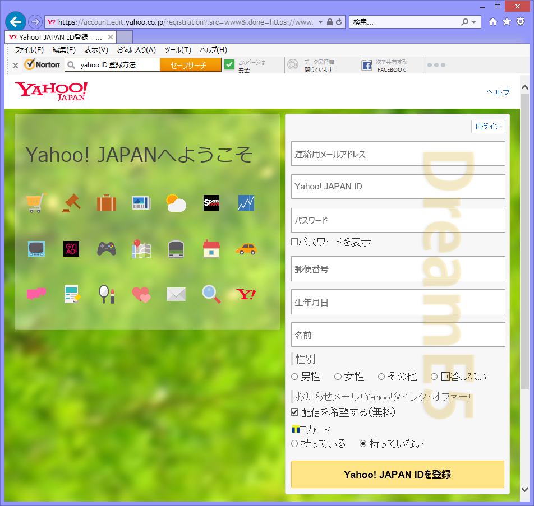534x506 pixels.
Task: Toggle the パスワードを表示 checkbox
Action: click(x=294, y=242)
